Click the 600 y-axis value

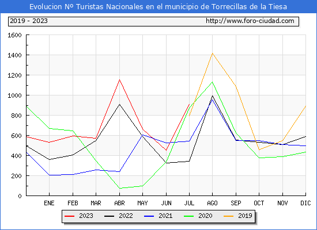16,136
